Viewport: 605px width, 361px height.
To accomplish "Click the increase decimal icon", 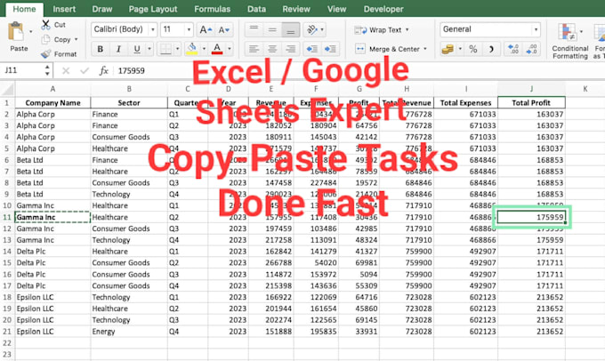I will point(513,49).
